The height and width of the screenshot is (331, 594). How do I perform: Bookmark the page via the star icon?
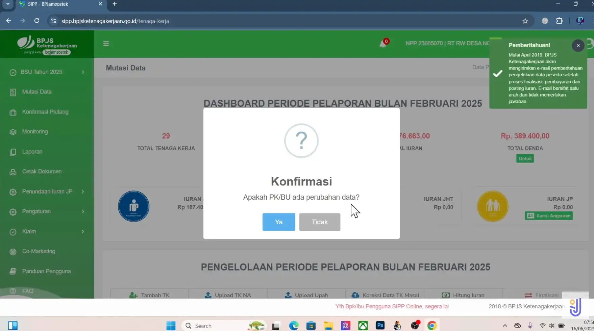525,21
